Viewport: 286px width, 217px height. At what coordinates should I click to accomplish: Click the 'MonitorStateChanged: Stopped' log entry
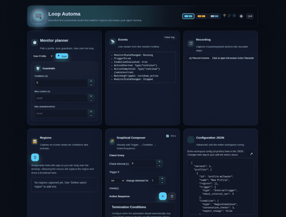pyautogui.click(x=133, y=79)
